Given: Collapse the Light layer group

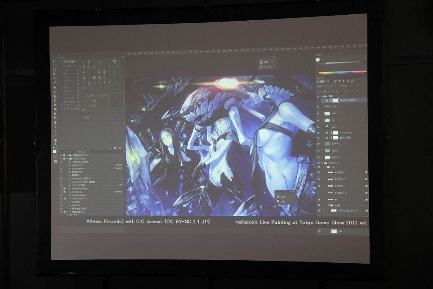Looking at the screenshot, I should click(x=329, y=205).
